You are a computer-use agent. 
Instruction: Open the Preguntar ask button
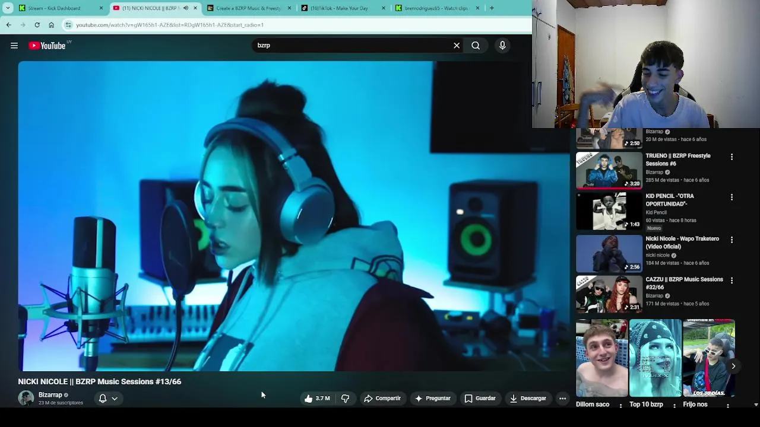[433, 399]
